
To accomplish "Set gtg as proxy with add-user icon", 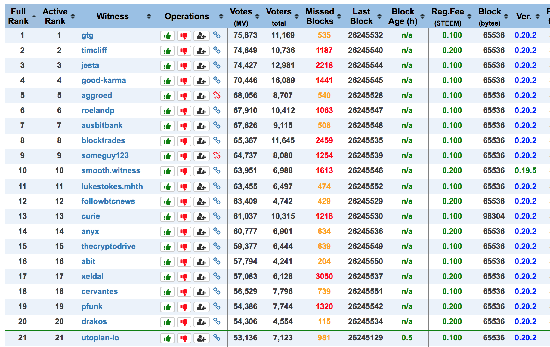I will [201, 36].
